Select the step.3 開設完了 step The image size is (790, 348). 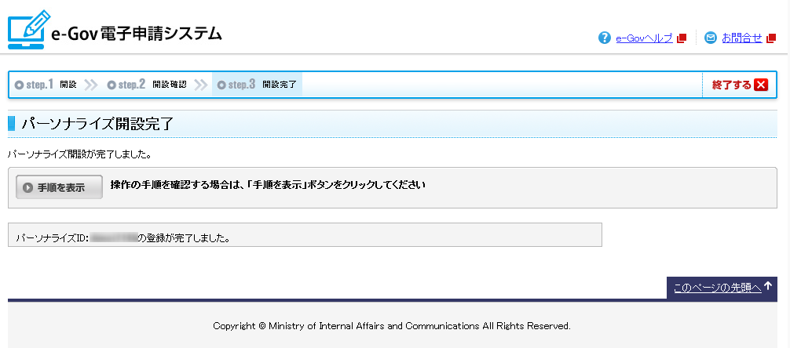click(x=257, y=85)
